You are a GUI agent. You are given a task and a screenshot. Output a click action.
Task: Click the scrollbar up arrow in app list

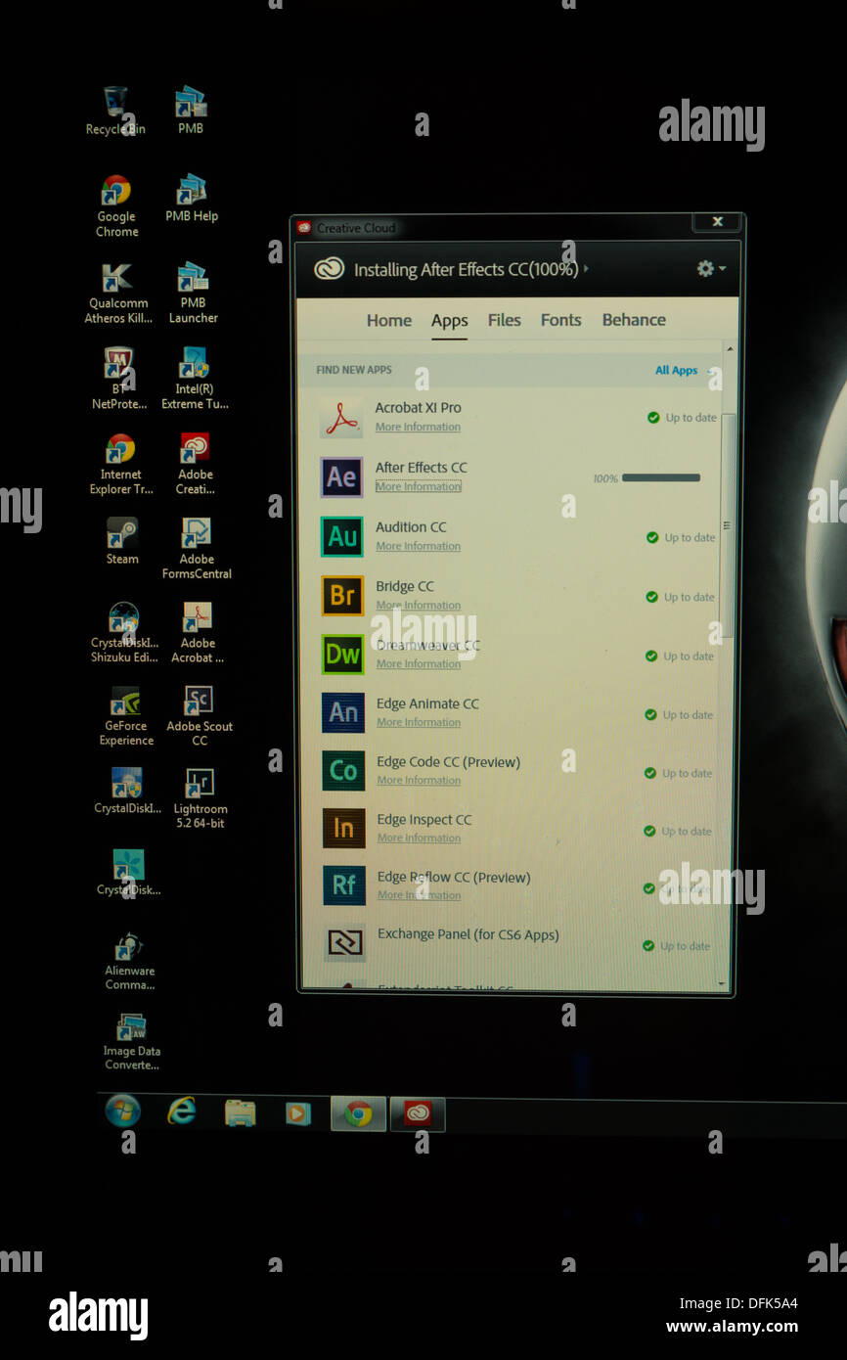point(728,348)
